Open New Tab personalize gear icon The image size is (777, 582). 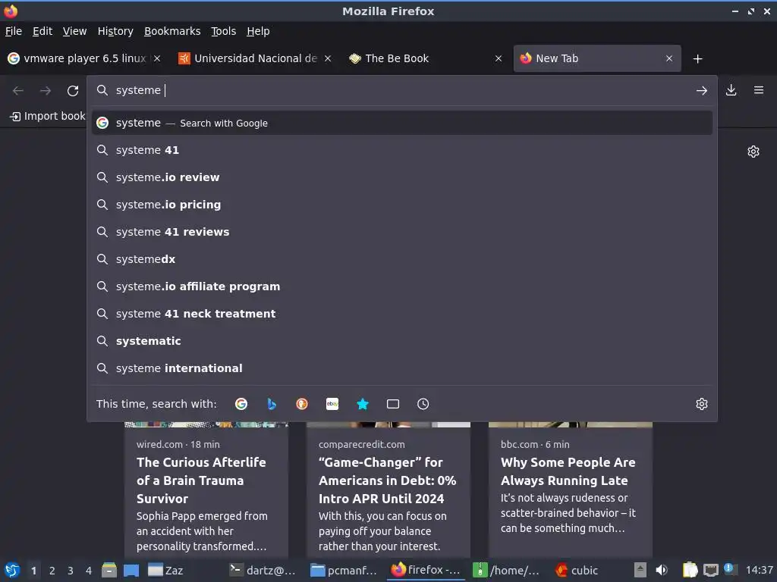tap(753, 152)
